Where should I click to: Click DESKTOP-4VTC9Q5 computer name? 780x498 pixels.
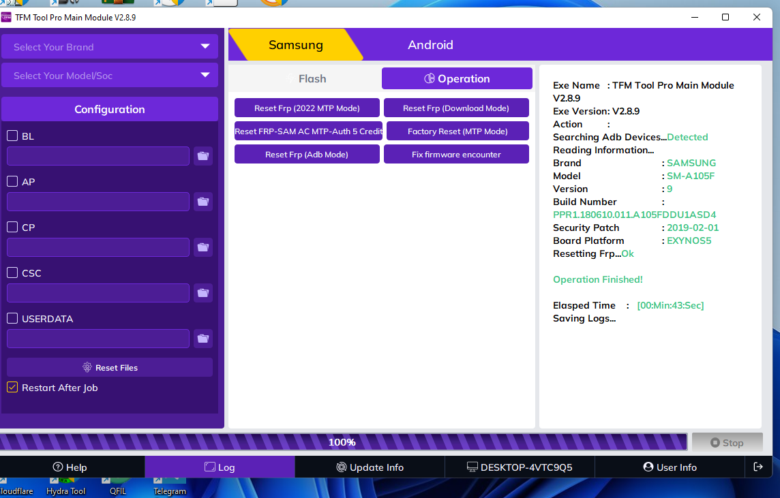520,467
